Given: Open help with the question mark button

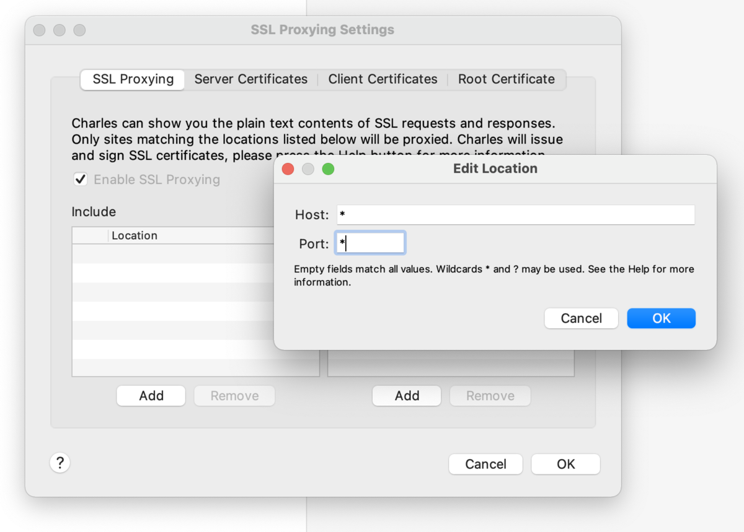Looking at the screenshot, I should point(60,463).
